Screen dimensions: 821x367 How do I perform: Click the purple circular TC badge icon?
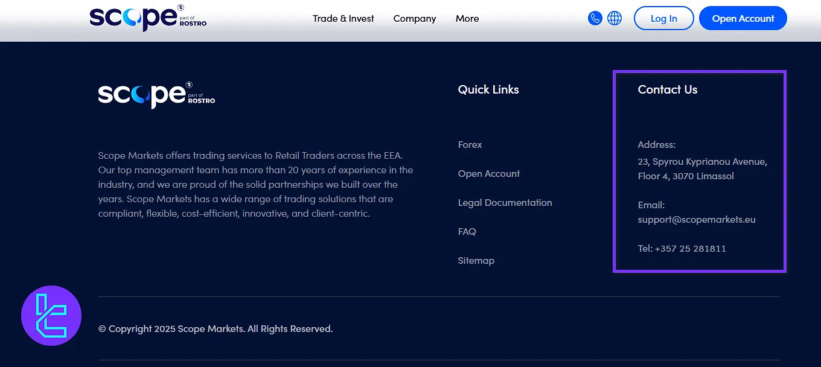point(51,316)
